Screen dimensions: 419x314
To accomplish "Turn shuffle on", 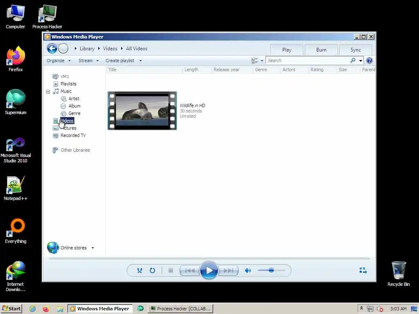I will [x=140, y=271].
